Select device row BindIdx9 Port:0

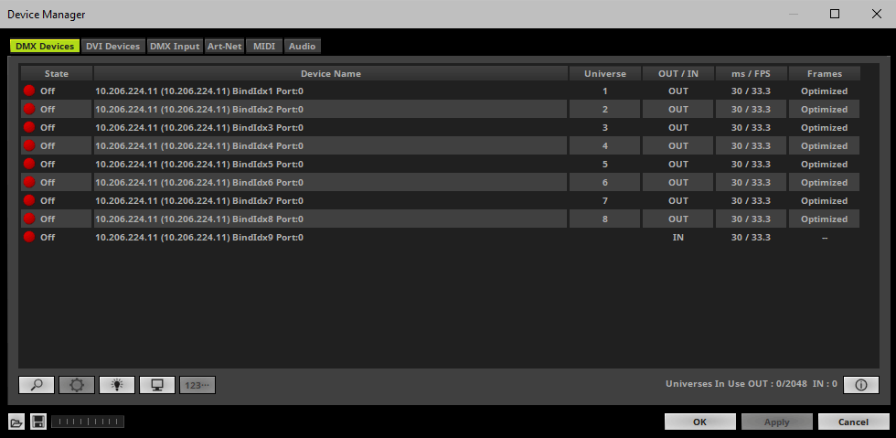(440, 238)
